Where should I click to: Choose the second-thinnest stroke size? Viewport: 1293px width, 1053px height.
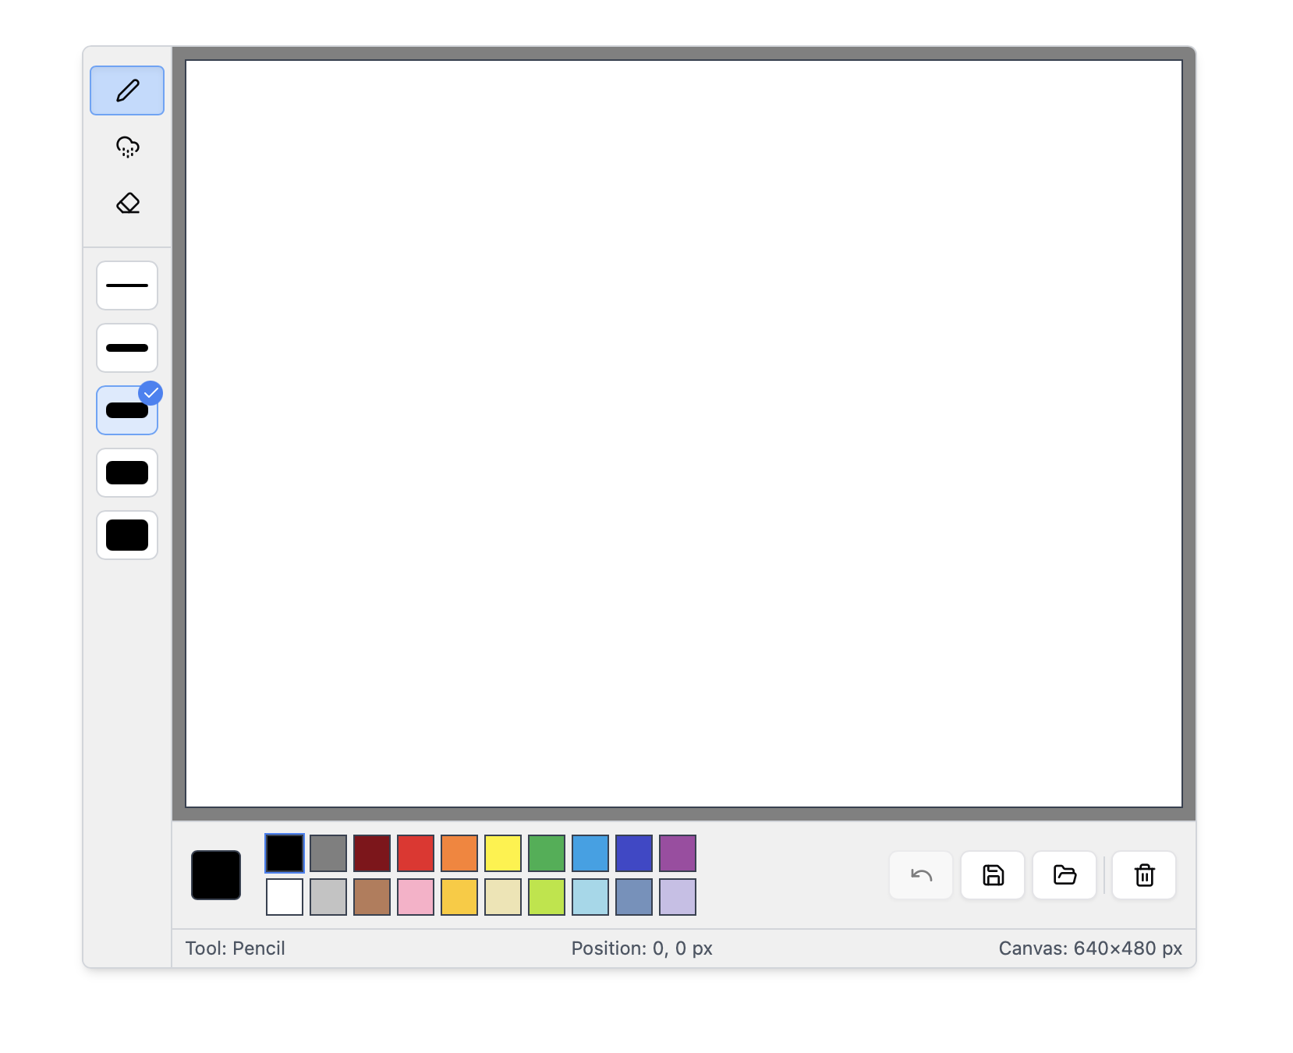coord(126,348)
